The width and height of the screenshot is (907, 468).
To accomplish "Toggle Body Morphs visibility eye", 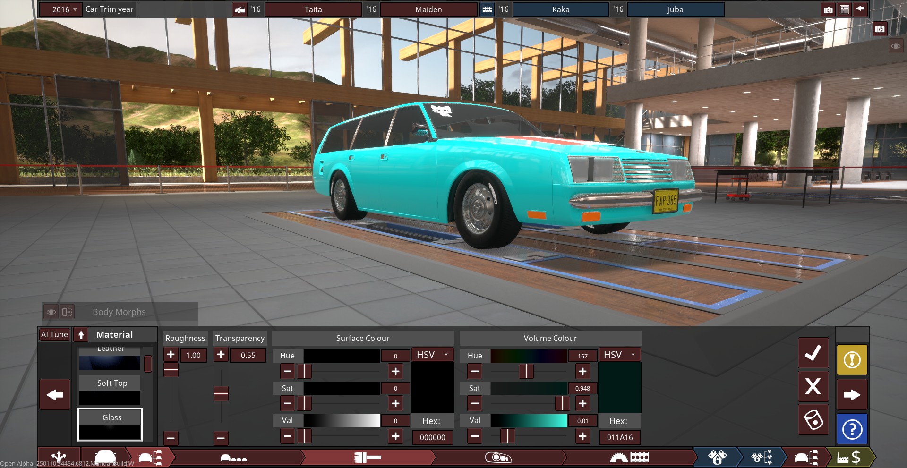I will (x=51, y=312).
